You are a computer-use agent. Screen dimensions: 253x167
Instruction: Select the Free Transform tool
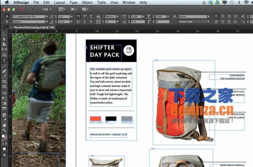pyautogui.click(x=4, y=98)
